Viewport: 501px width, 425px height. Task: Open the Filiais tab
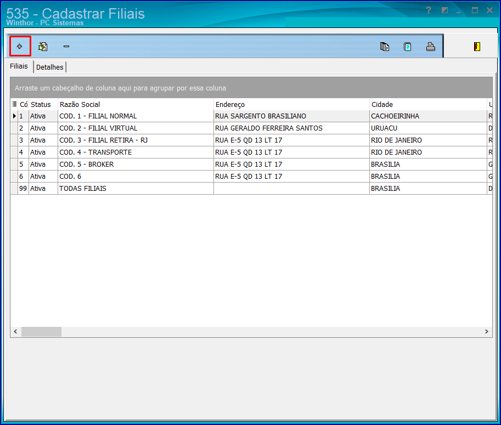coord(19,66)
